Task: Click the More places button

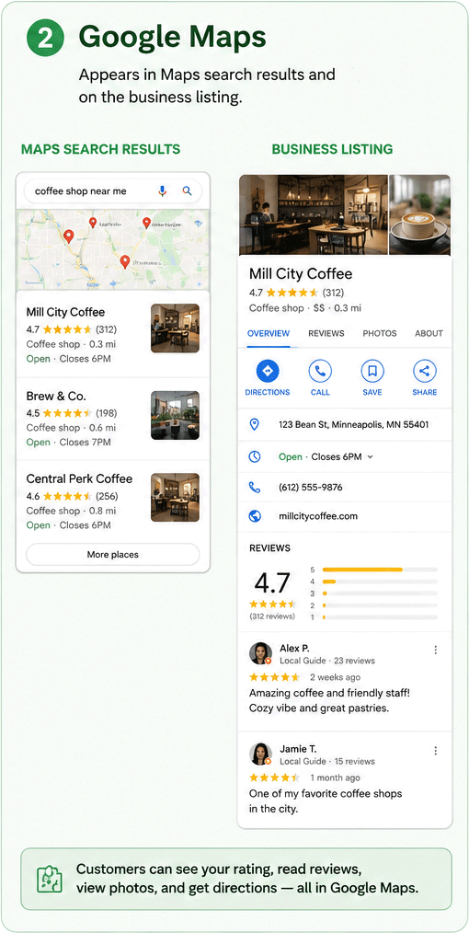Action: [x=113, y=555]
